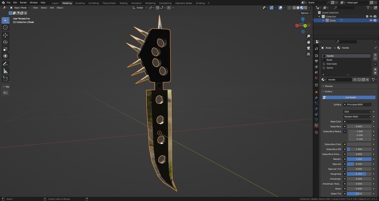Open the Modifiers wrench properties tab
The width and height of the screenshot is (379, 201).
[316, 98]
